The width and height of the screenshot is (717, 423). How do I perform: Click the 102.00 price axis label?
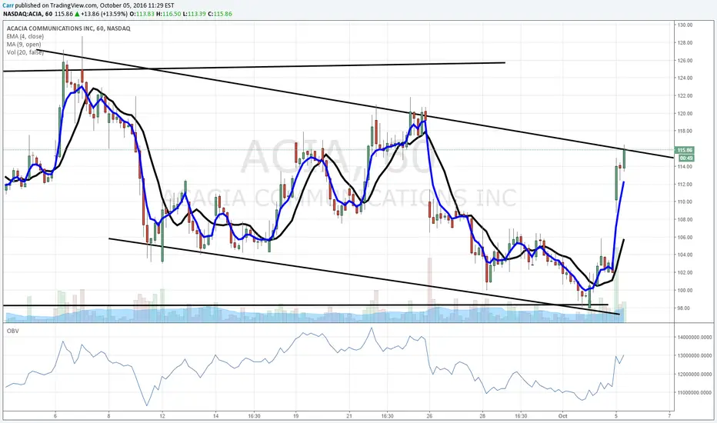tap(685, 272)
